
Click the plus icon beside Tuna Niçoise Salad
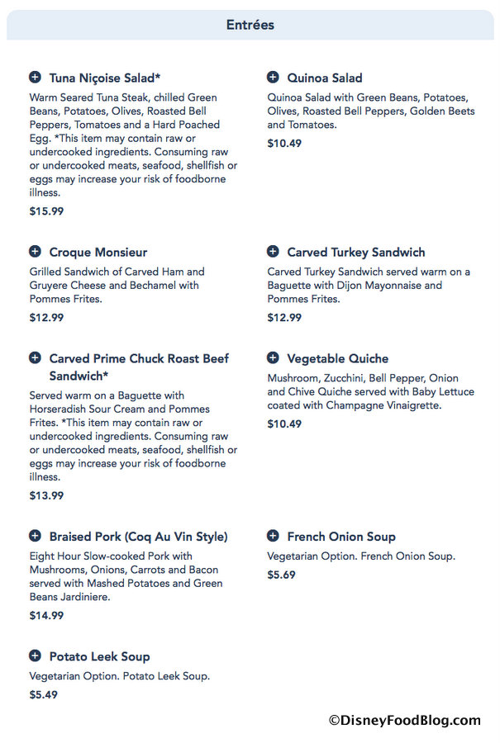35,78
